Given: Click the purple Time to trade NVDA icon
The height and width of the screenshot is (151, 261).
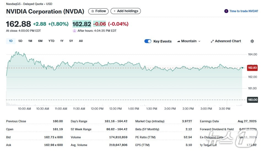Looking at the screenshot, I should [x=226, y=11].
